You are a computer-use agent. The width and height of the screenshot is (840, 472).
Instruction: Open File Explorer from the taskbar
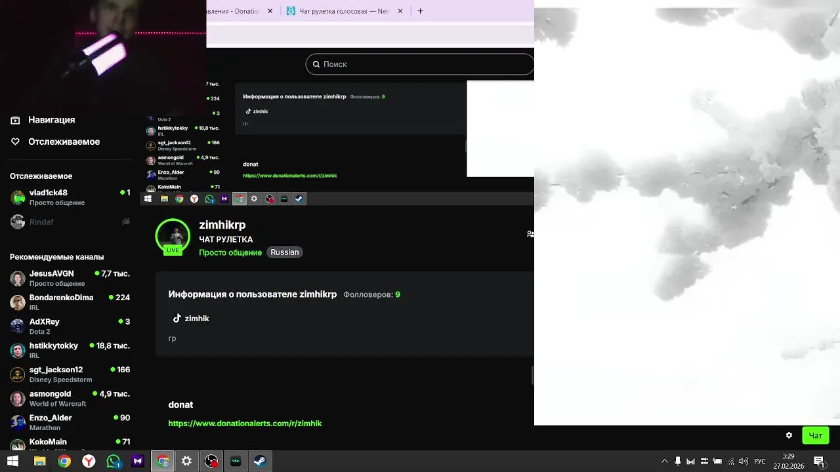[x=39, y=462]
